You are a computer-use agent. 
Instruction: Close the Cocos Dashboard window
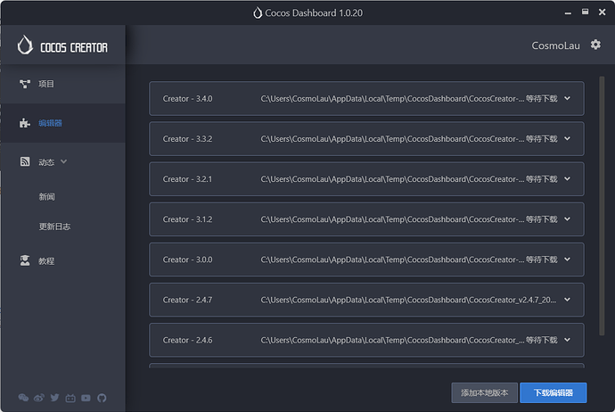(x=602, y=12)
